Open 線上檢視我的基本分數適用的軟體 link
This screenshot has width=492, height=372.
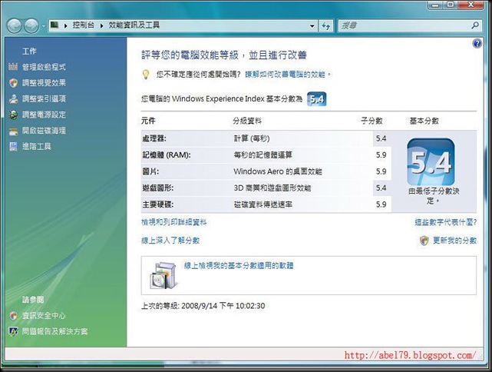point(239,266)
